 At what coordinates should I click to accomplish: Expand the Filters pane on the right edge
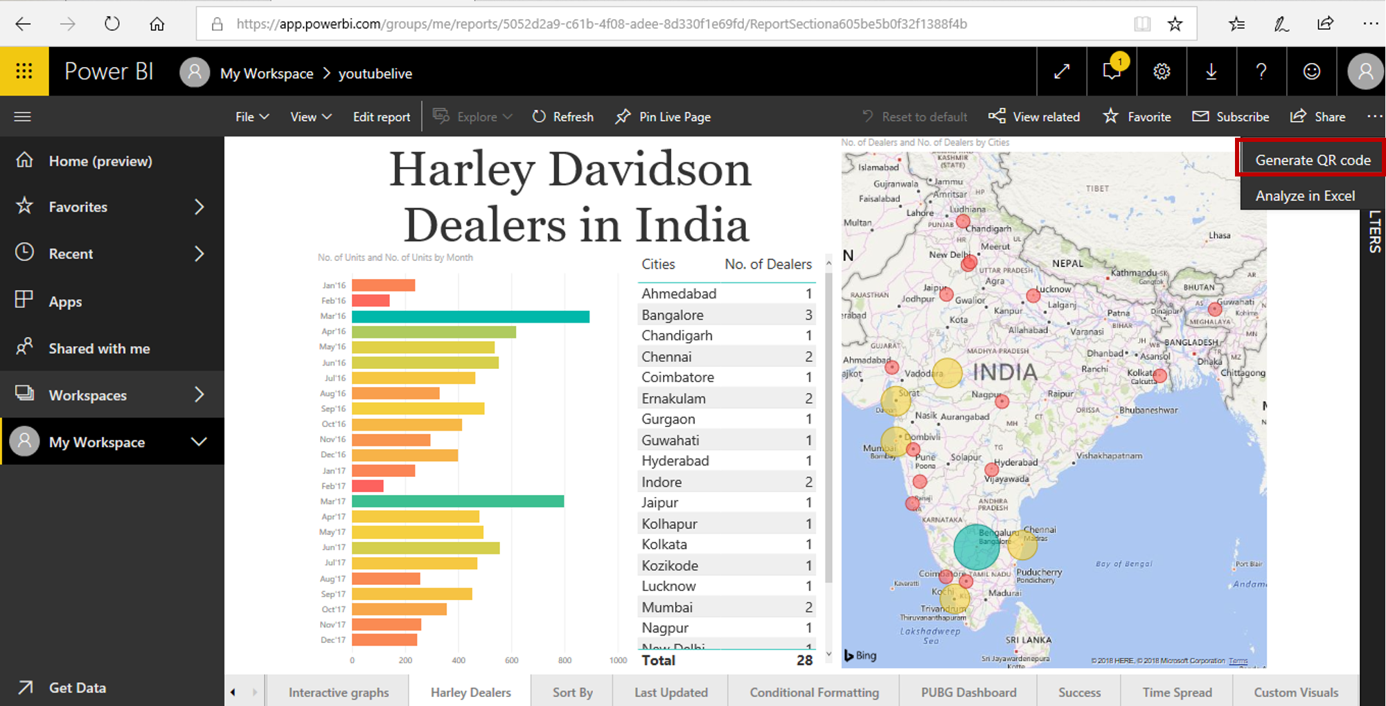pyautogui.click(x=1374, y=233)
